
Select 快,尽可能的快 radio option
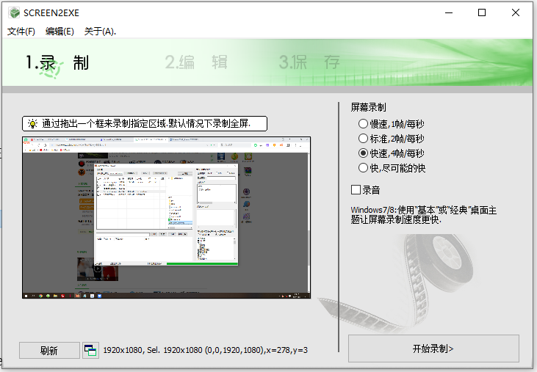point(392,168)
